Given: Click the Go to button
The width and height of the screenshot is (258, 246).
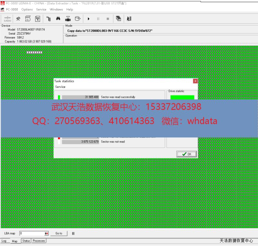Looking at the screenshot, I should click(59, 233).
